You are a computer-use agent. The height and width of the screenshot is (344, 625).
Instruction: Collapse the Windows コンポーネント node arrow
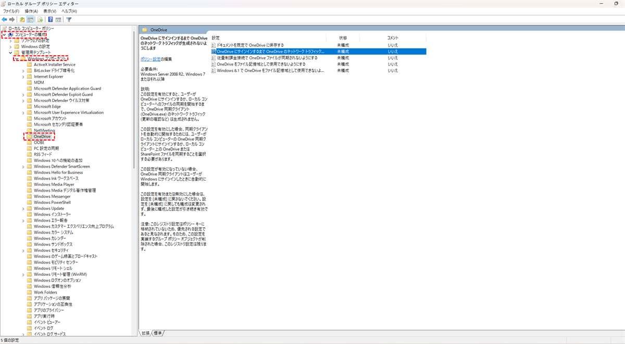17,58
